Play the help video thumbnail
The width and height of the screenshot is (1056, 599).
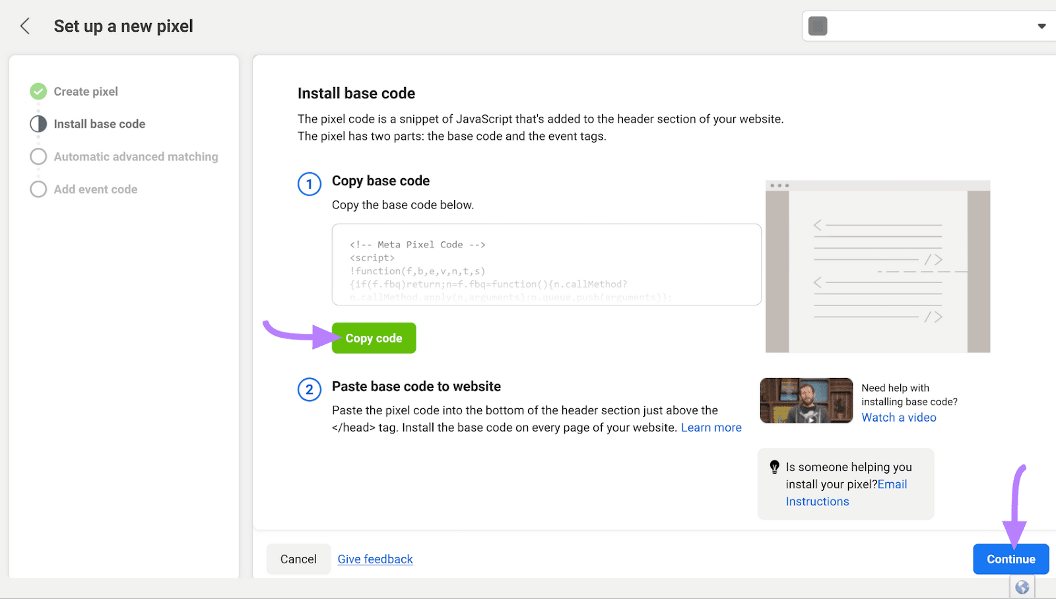[805, 400]
